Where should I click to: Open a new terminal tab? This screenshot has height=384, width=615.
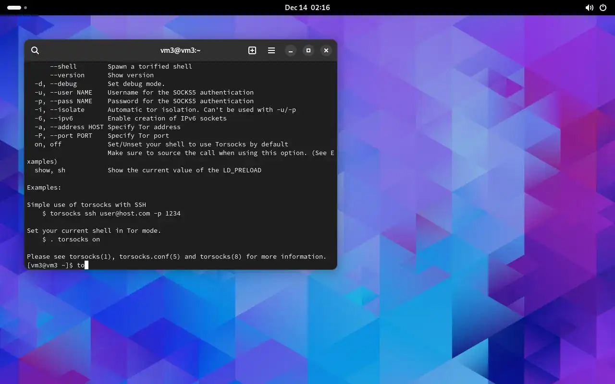(x=252, y=50)
